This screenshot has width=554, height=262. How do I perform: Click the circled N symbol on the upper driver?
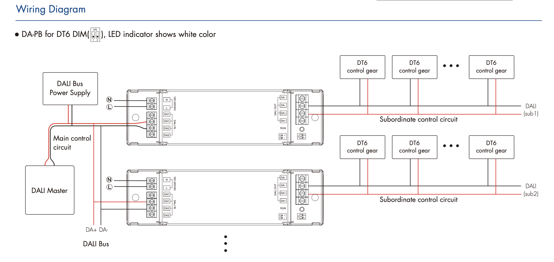coord(109,100)
